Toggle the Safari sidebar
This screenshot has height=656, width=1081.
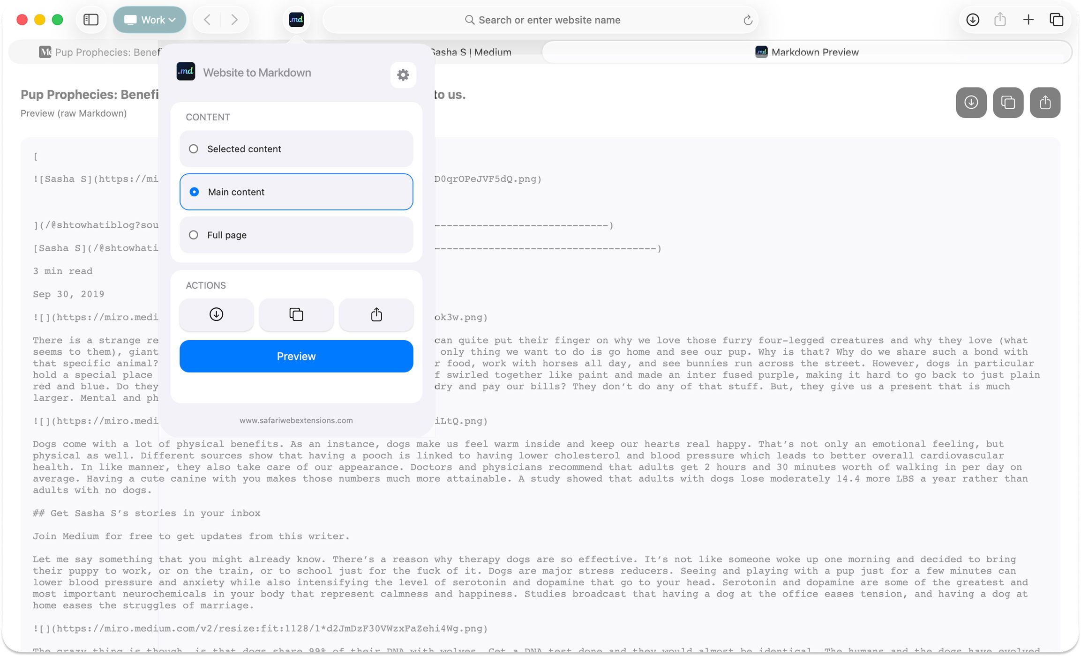click(x=90, y=20)
